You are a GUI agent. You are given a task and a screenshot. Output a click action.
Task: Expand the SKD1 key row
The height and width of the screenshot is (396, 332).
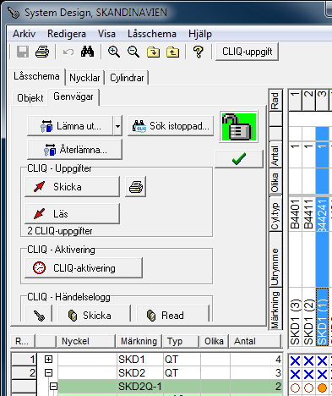point(48,359)
